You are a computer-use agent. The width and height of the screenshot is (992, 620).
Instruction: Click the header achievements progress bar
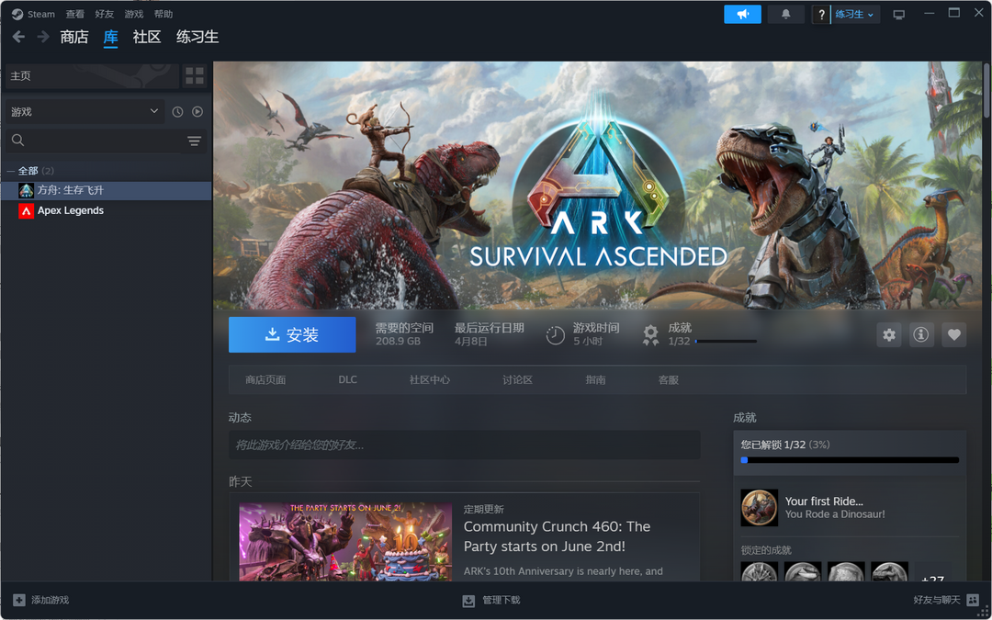point(726,341)
